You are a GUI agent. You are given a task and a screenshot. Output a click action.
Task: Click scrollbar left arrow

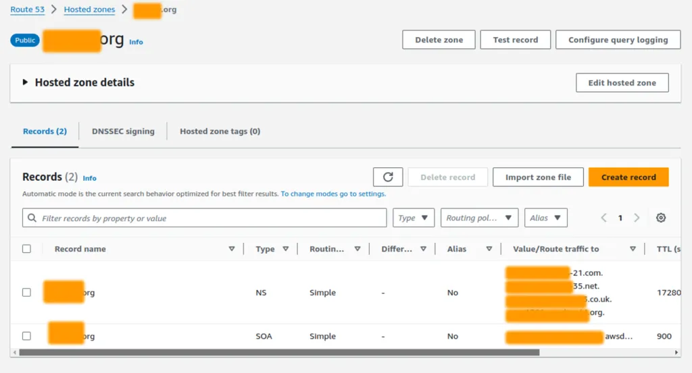pyautogui.click(x=15, y=352)
